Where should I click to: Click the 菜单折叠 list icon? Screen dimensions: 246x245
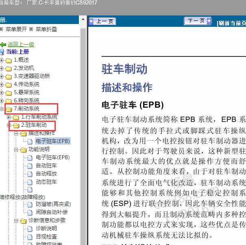coord(31,29)
